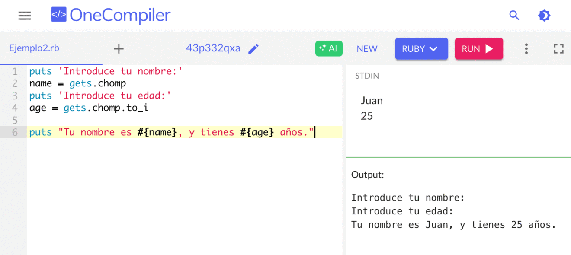Click the pencil icon to rename the file
Screen dimensions: 571x255
pyautogui.click(x=253, y=49)
